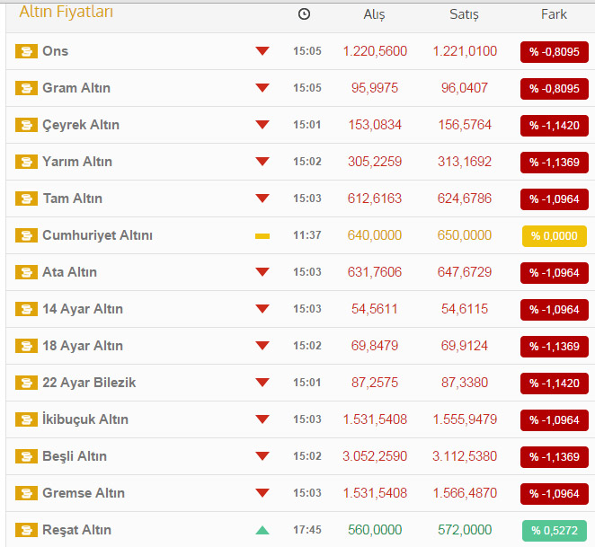The height and width of the screenshot is (547, 595).
Task: Click the gold icon beside 22 Ayar Bilezik
Action: point(26,383)
